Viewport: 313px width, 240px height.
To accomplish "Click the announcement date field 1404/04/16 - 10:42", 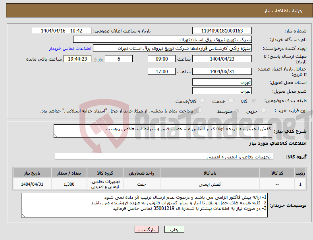I will point(62,30).
